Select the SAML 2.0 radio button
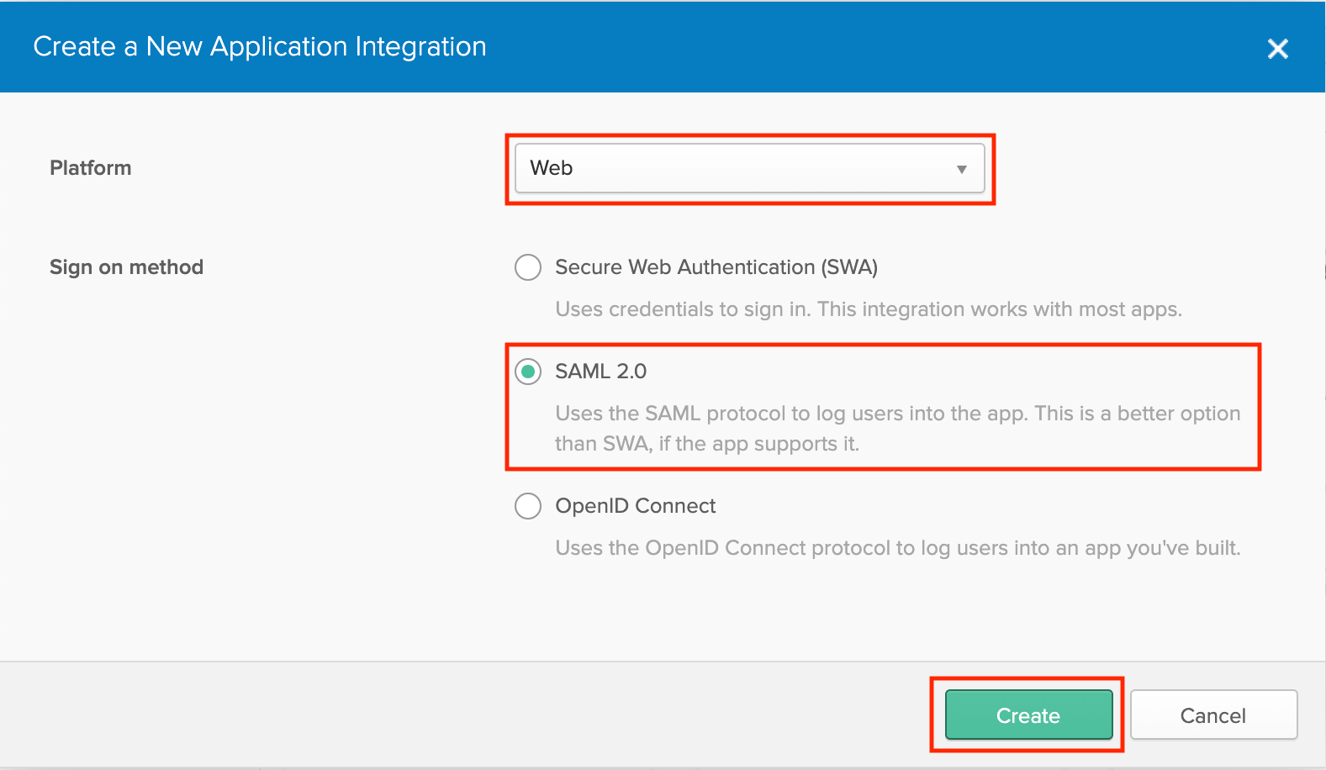Screen dimensions: 1326x770 click(528, 372)
